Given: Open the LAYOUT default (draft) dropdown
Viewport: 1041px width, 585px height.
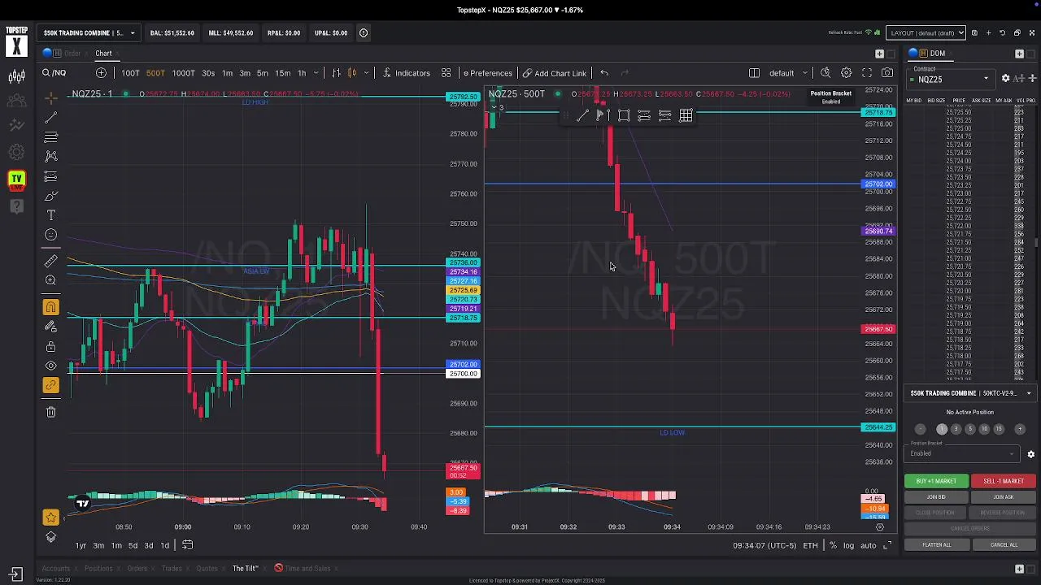Looking at the screenshot, I should click(x=926, y=33).
